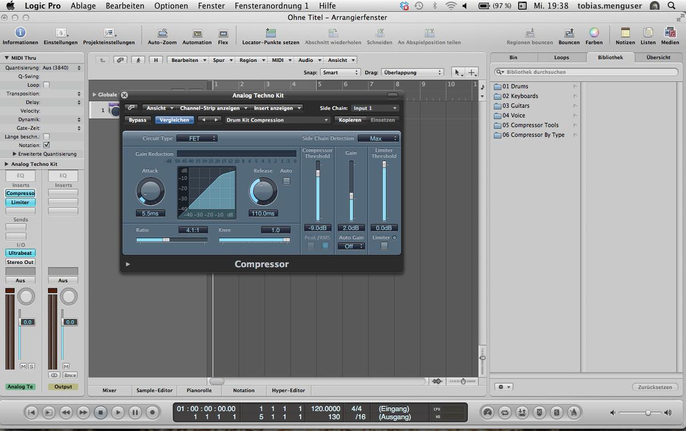
Task: Open the Optionen menu
Action: coord(171,6)
